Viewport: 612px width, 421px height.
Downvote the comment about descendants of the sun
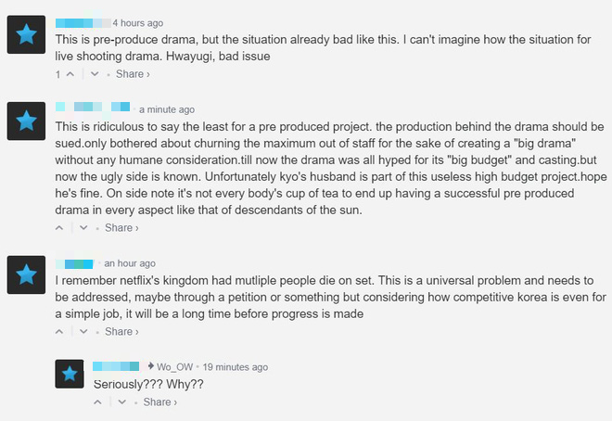tap(83, 227)
